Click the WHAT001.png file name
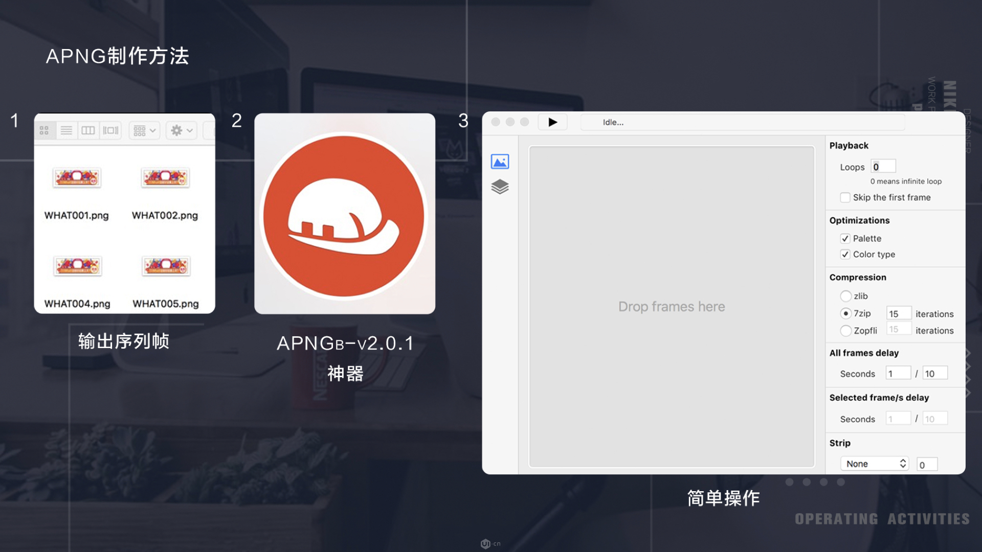The height and width of the screenshot is (552, 982). click(77, 215)
